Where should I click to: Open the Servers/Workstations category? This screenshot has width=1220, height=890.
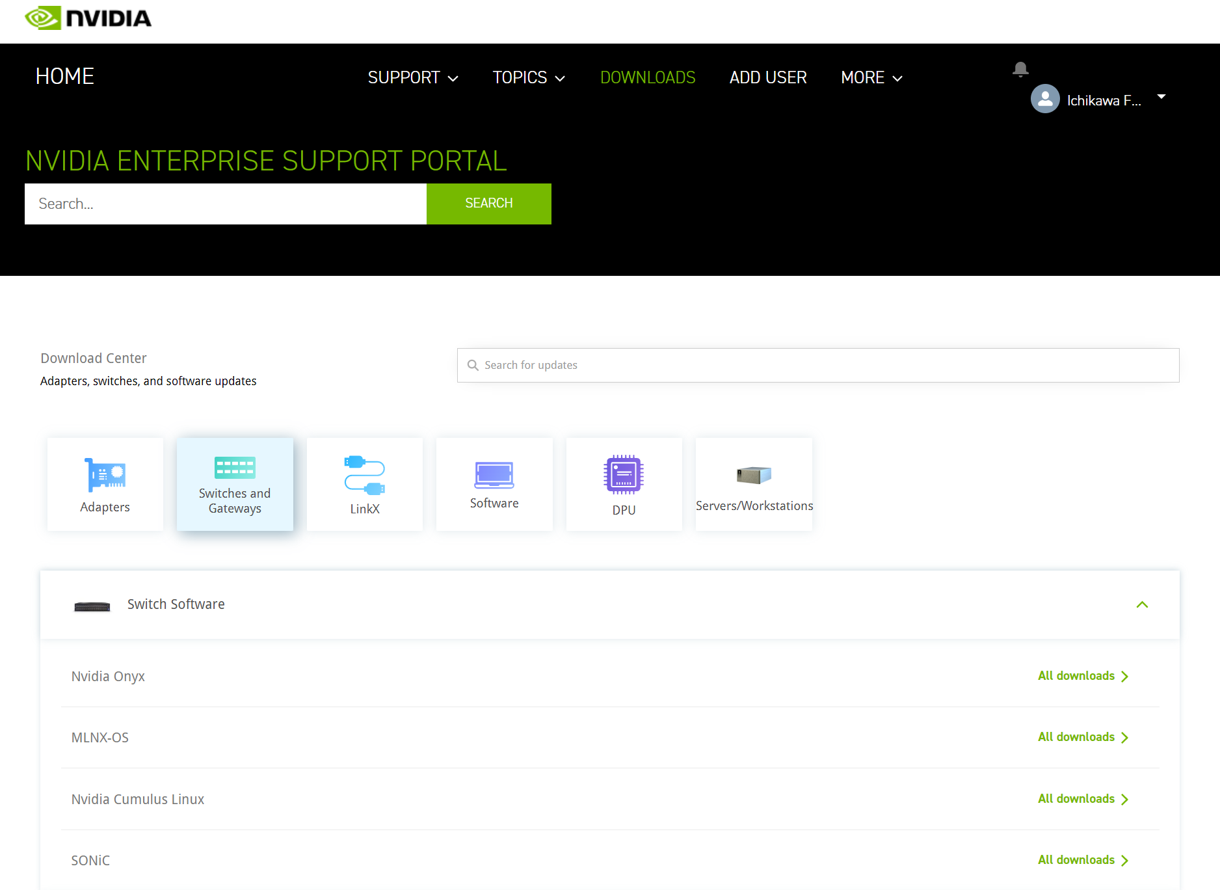(754, 484)
